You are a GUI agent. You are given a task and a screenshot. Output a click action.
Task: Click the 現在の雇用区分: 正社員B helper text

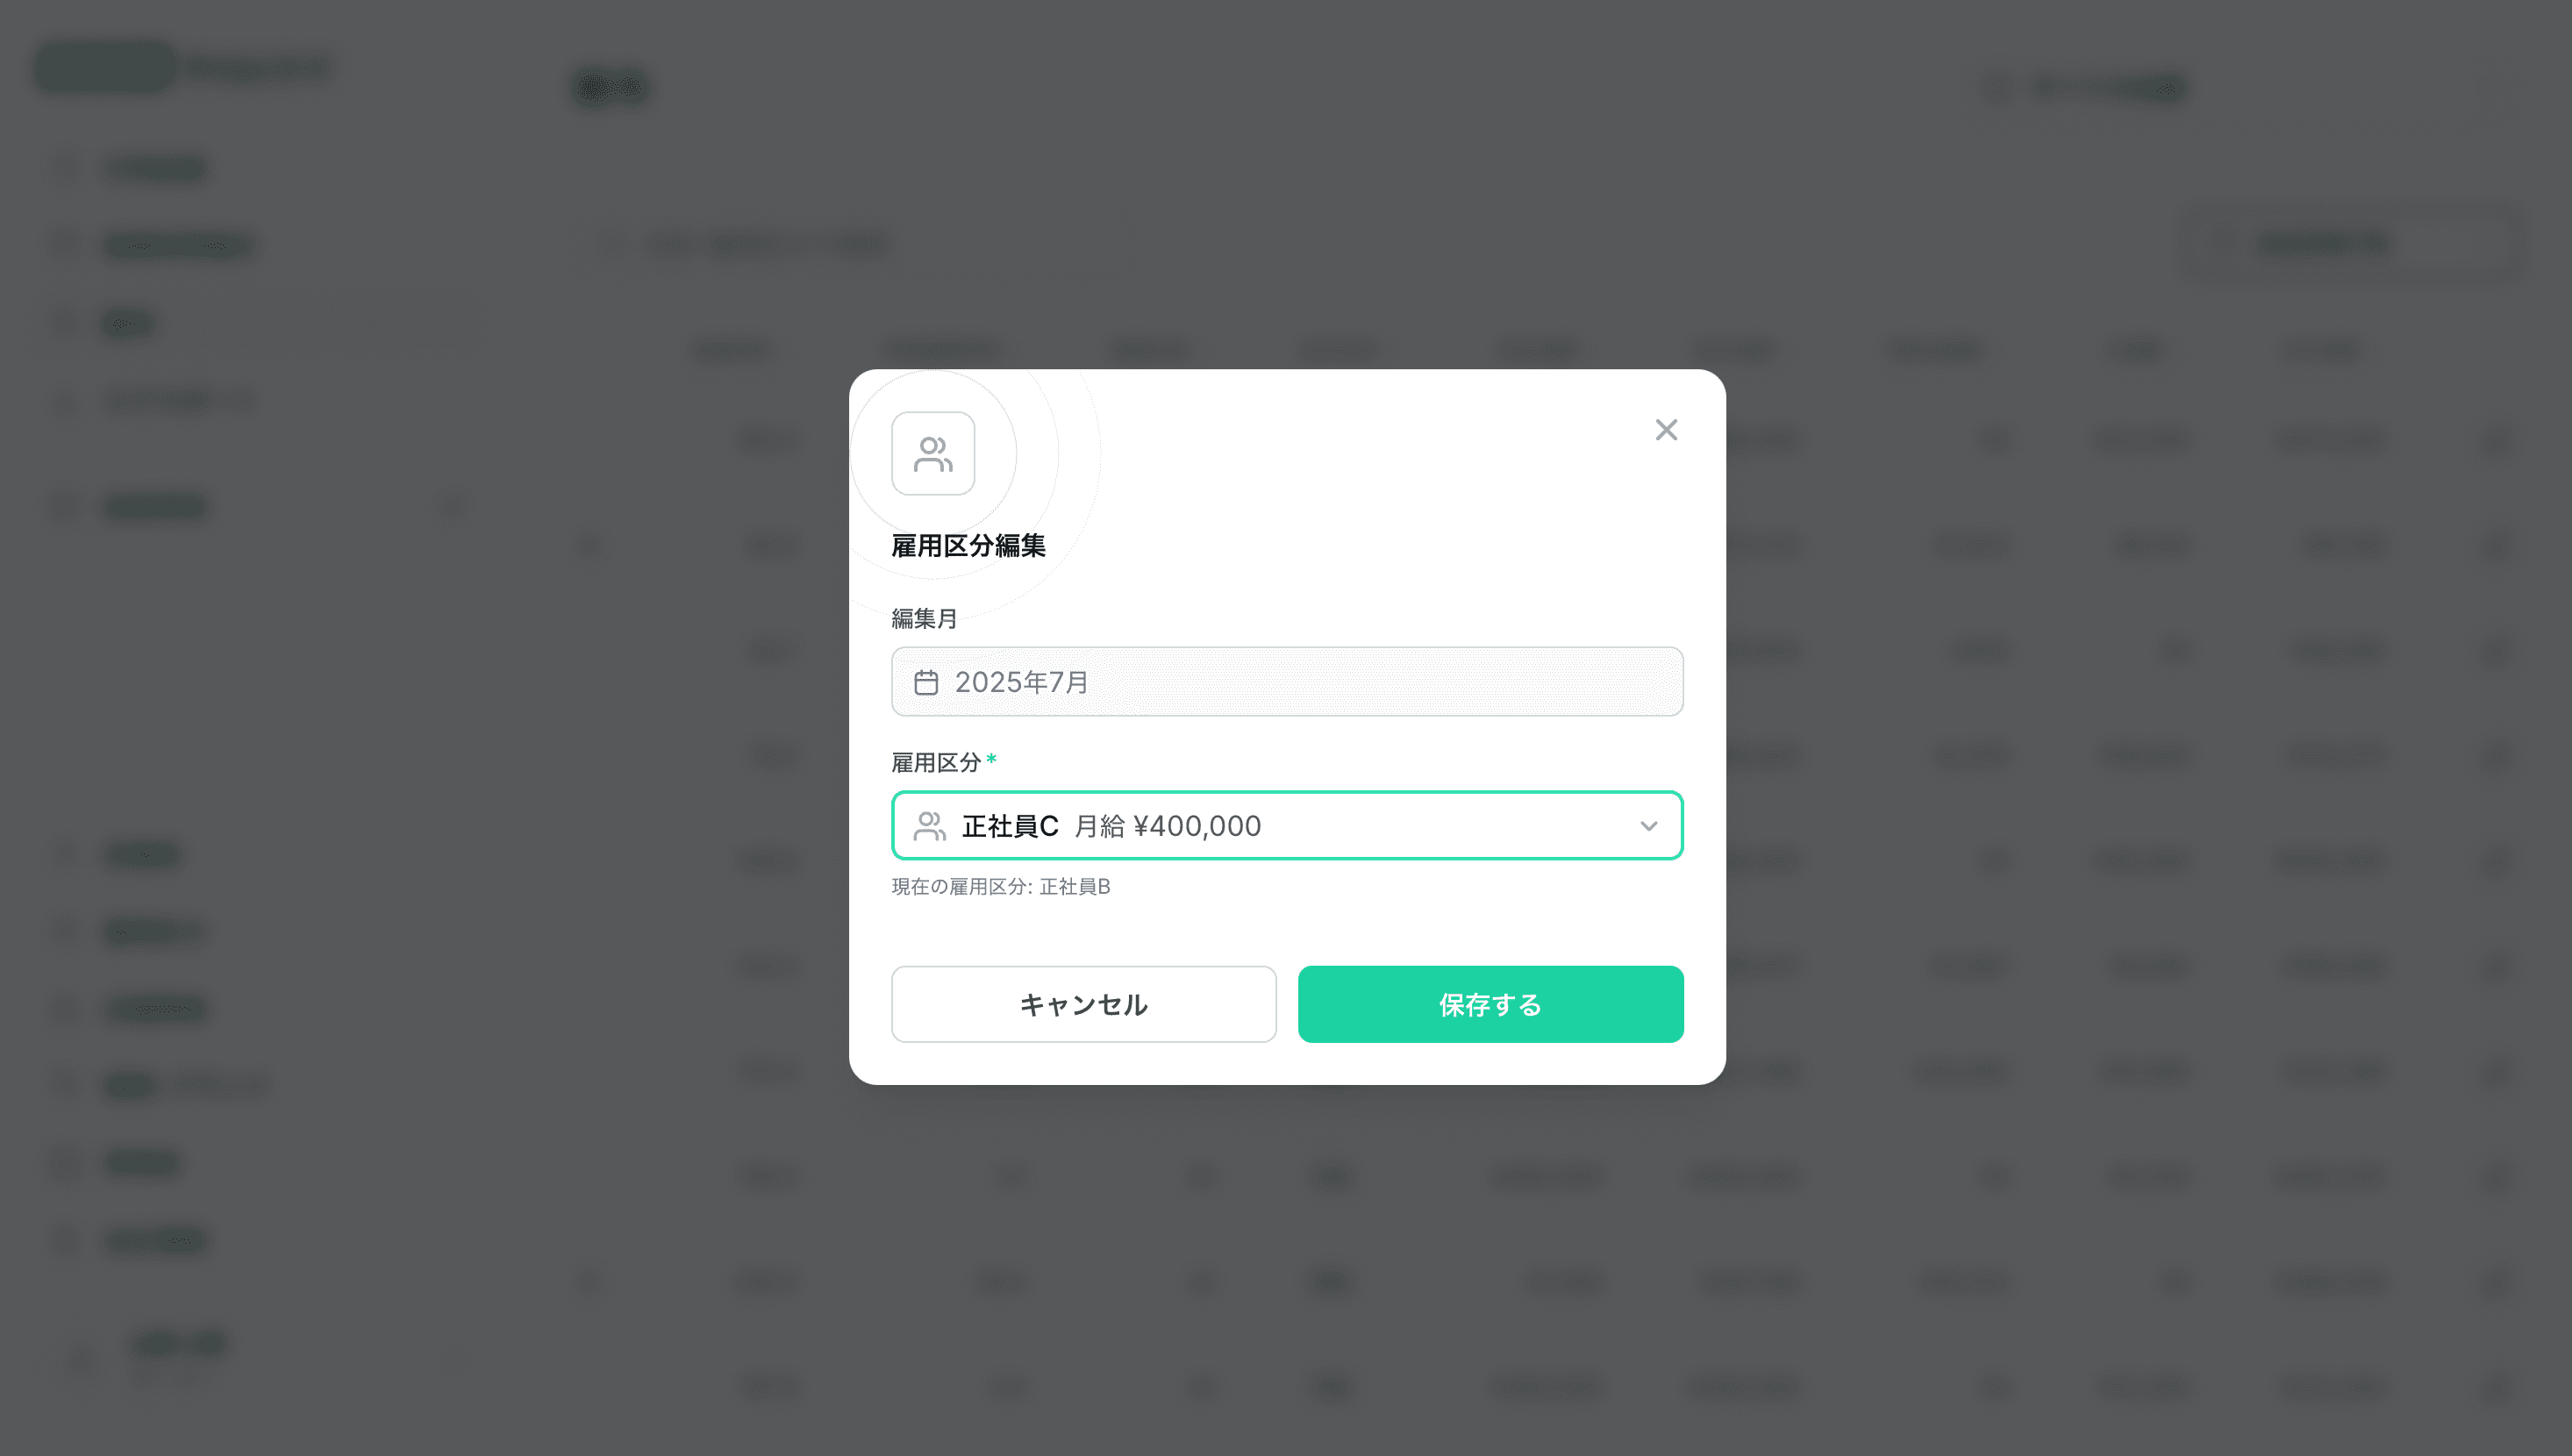click(x=1001, y=886)
